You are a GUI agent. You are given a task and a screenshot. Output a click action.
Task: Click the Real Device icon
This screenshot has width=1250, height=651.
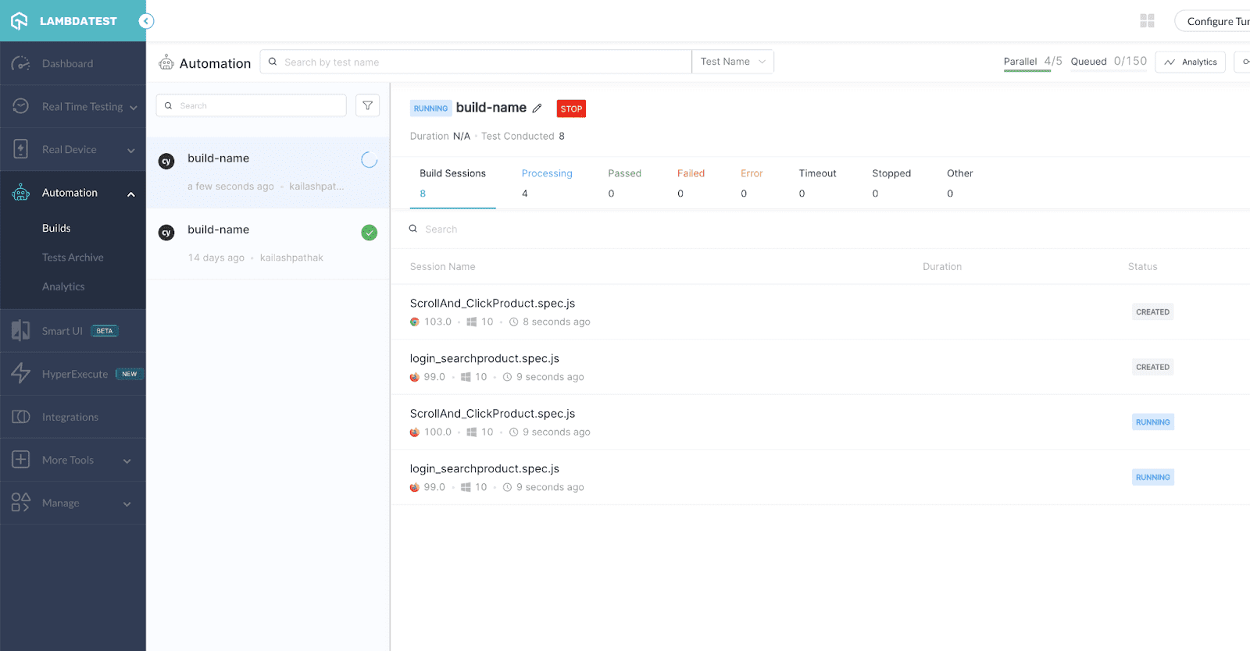pyautogui.click(x=21, y=149)
